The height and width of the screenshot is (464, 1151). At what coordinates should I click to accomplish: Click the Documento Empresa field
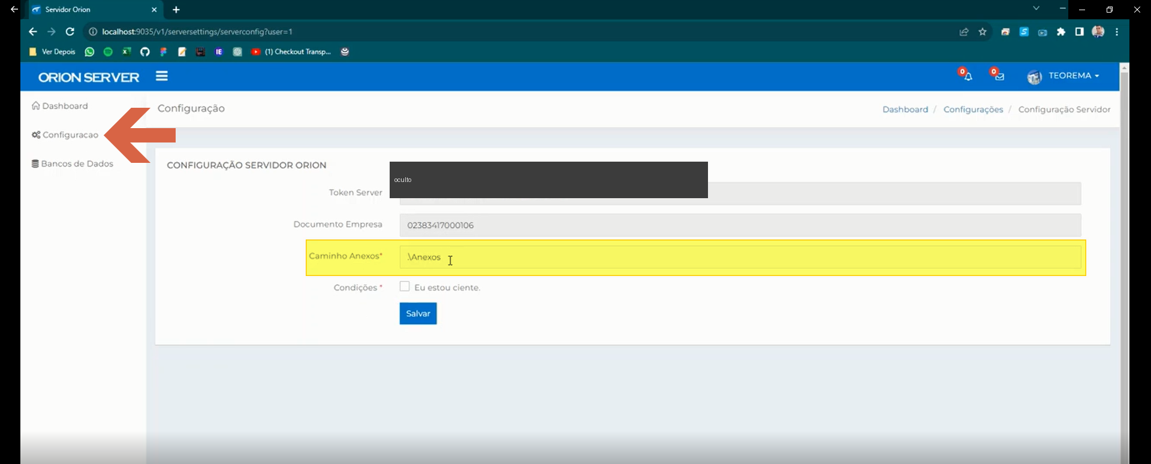740,225
